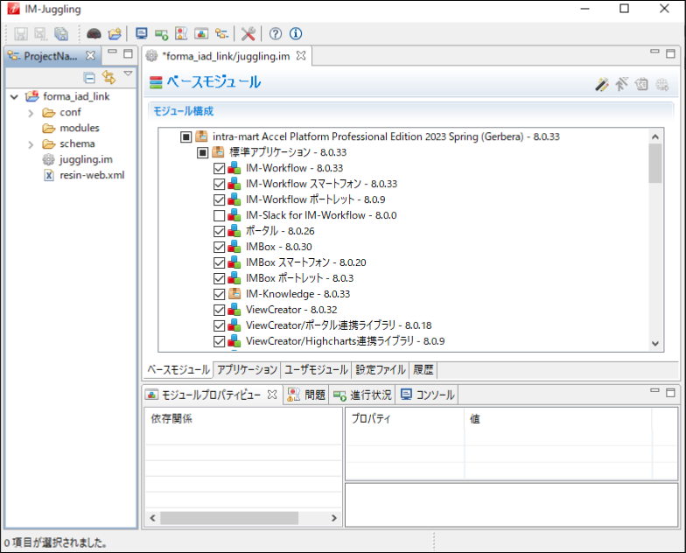This screenshot has height=553, width=686.
Task: Open the コンソール tab
Action: coord(428,395)
